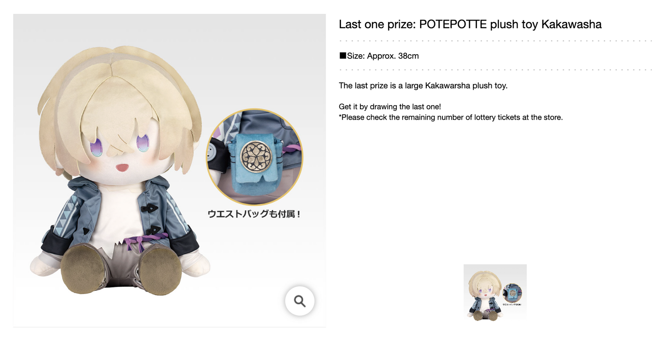Screen dimensions: 662x338
Task: Click the dotted divider below the title
Action: coord(495,41)
